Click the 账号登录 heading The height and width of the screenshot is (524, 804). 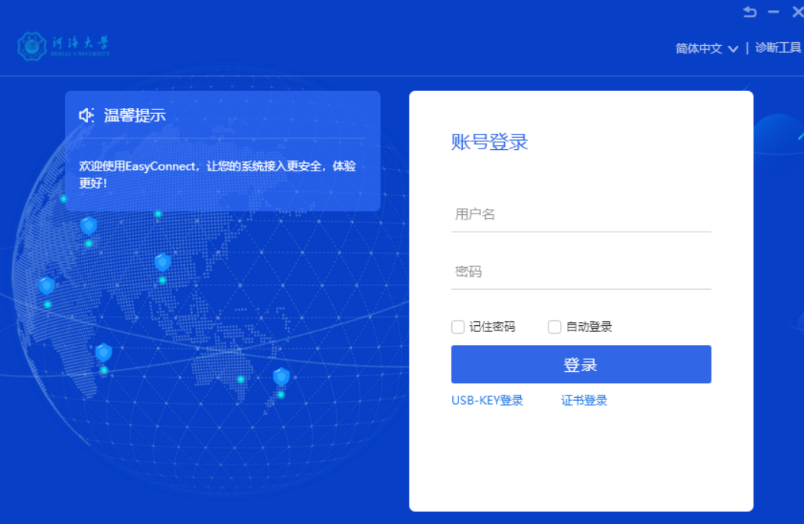[489, 142]
